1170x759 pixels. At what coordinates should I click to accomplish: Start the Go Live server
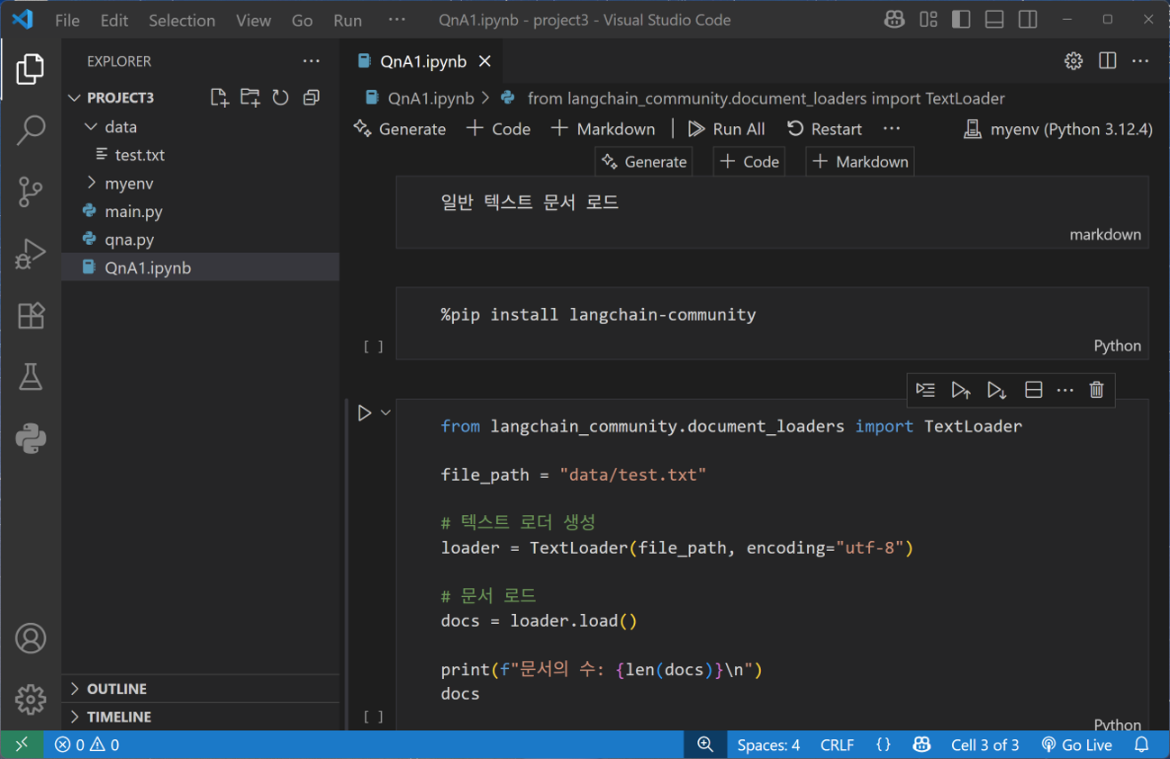[x=1076, y=745]
